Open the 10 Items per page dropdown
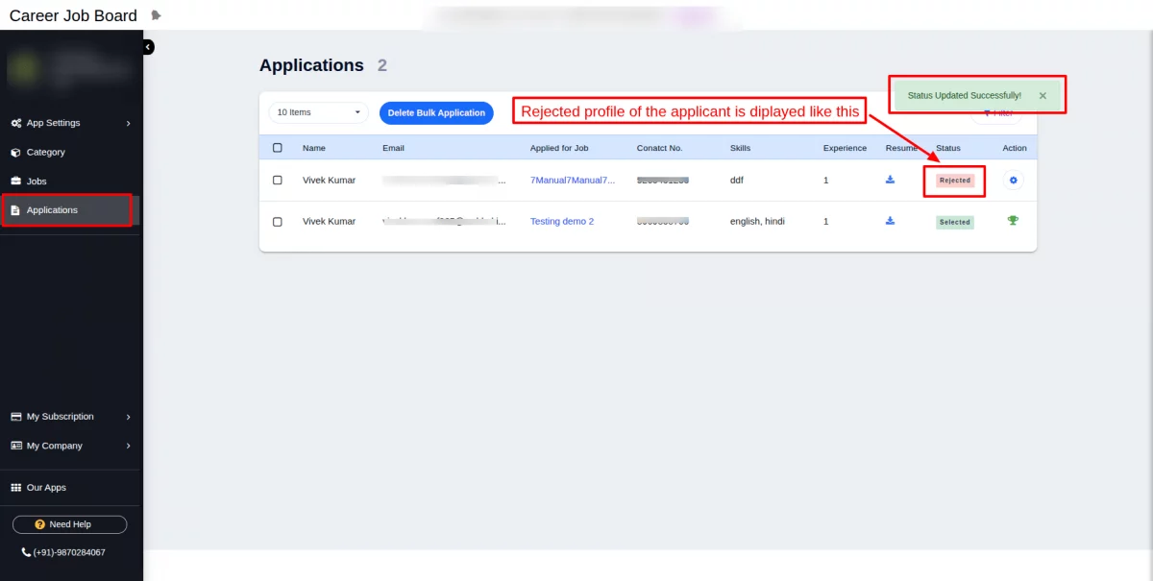This screenshot has height=581, width=1153. coord(319,112)
